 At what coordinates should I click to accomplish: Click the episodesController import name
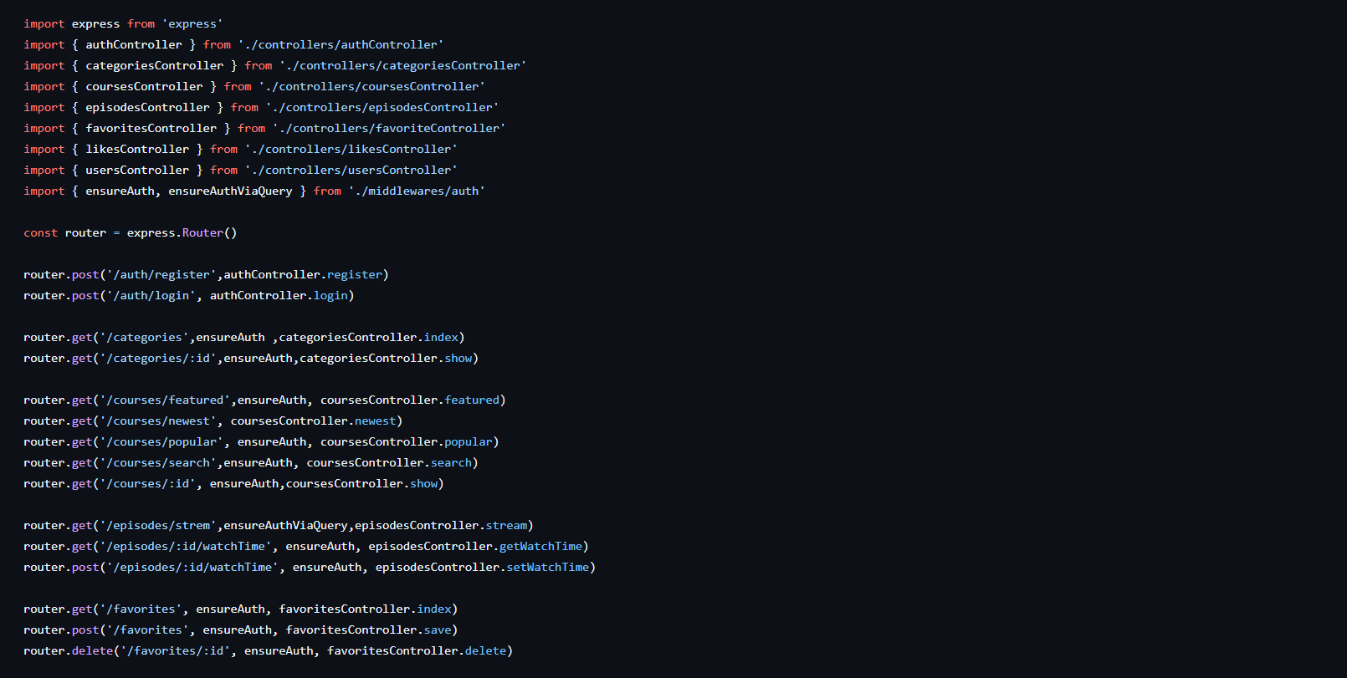click(x=147, y=108)
